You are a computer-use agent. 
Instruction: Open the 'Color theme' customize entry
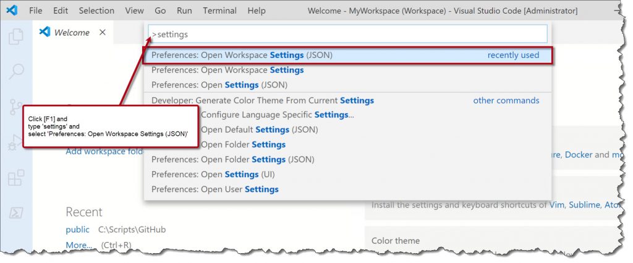pyautogui.click(x=396, y=240)
